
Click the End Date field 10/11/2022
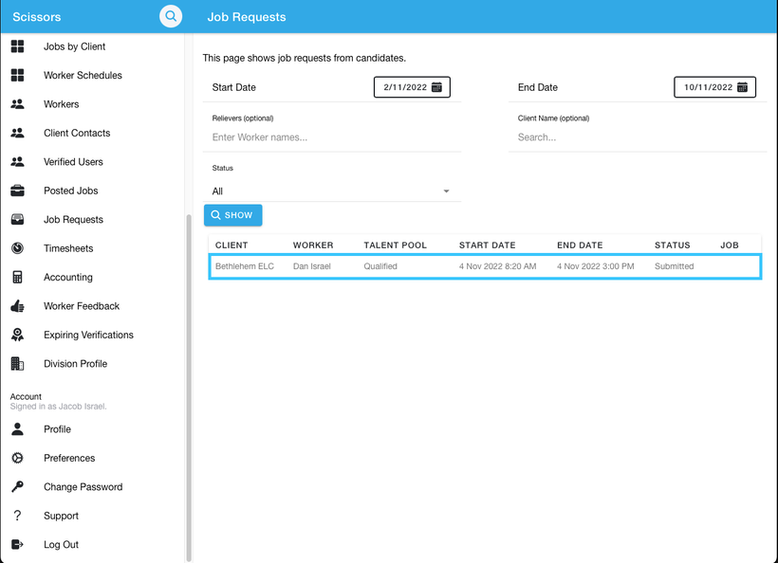click(x=714, y=87)
